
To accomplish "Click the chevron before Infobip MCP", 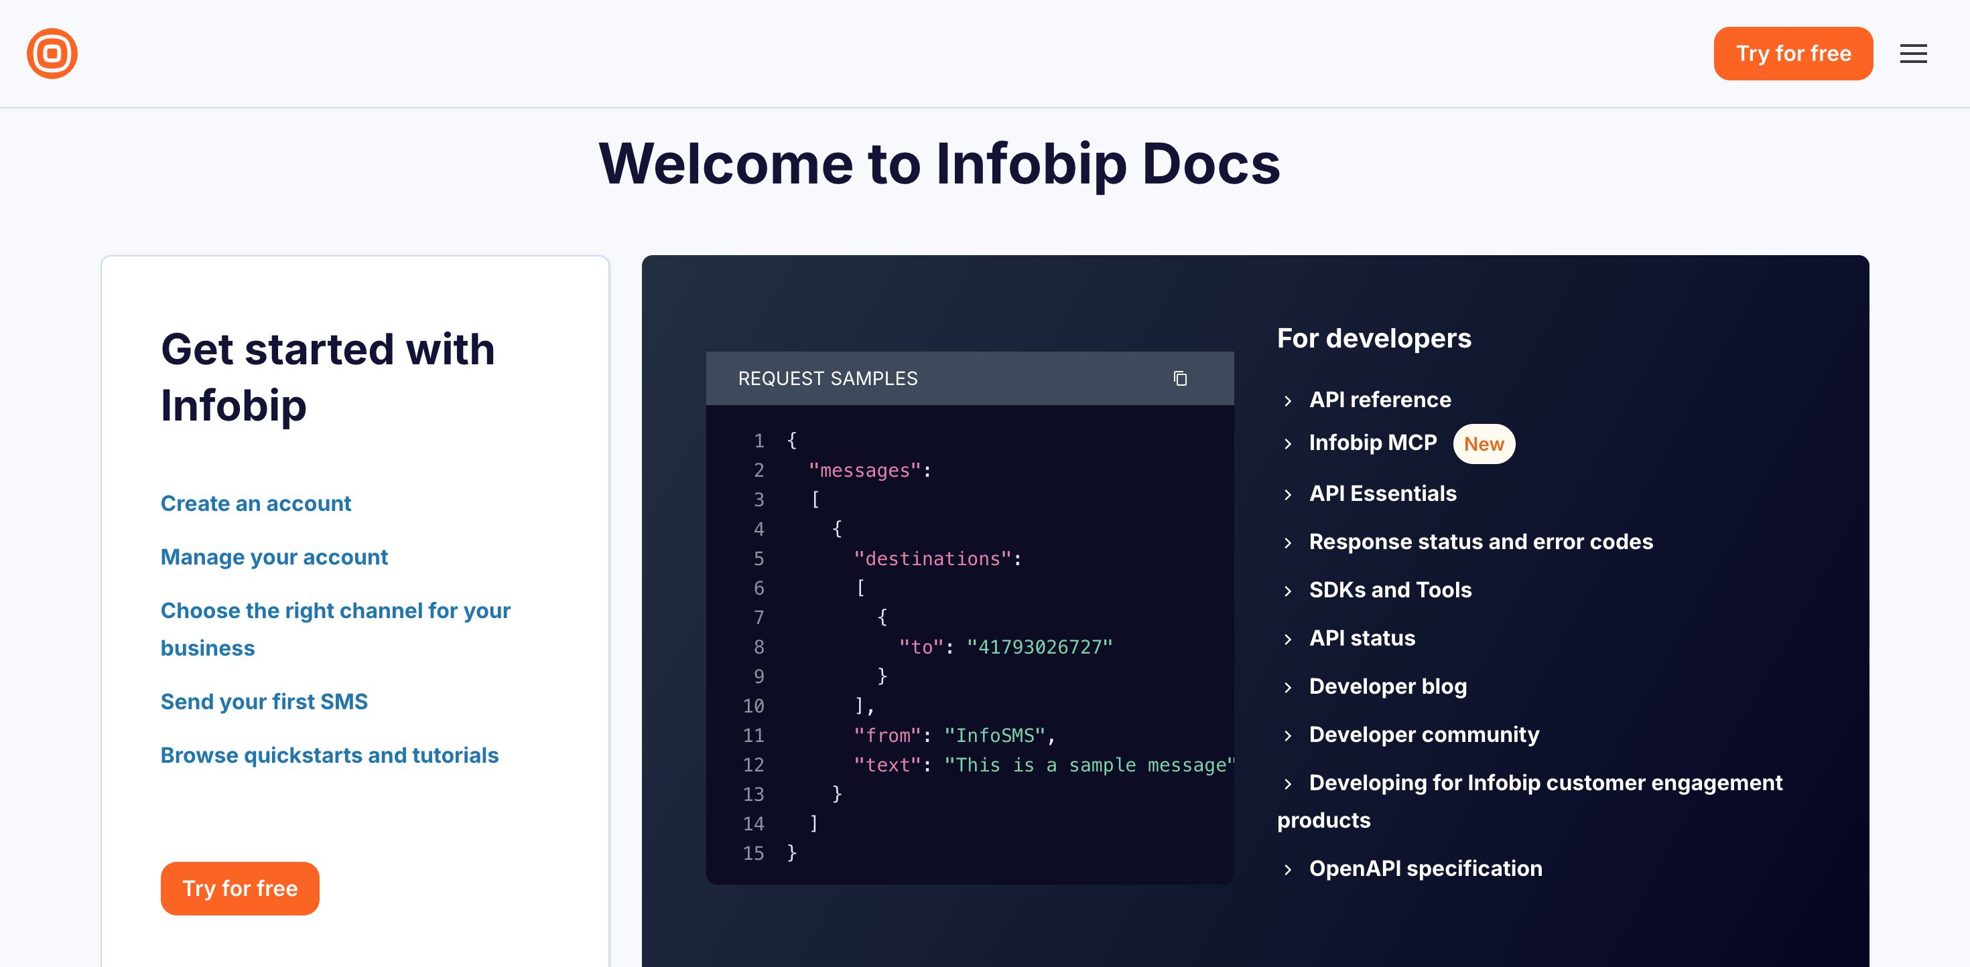I will point(1287,444).
